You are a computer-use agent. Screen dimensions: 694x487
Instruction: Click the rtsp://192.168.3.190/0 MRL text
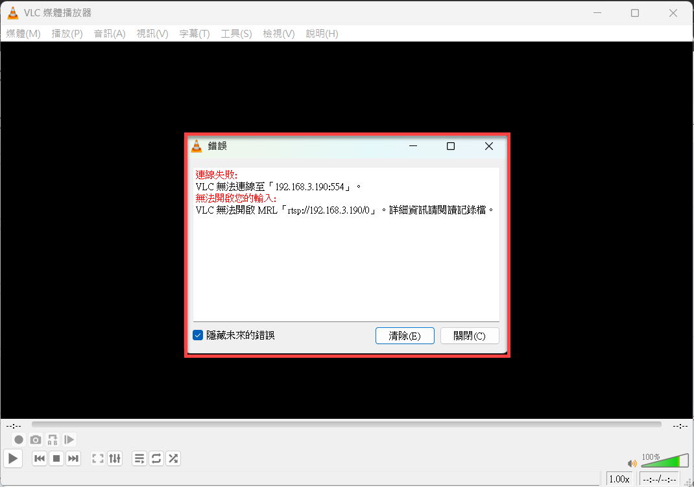click(328, 210)
